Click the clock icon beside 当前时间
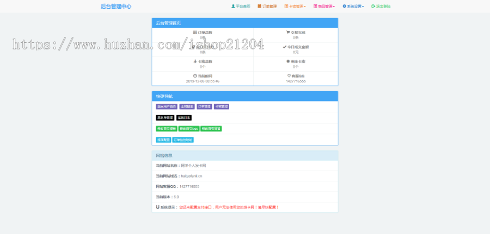Image resolution: width=490 pixels, height=234 pixels. [195, 75]
